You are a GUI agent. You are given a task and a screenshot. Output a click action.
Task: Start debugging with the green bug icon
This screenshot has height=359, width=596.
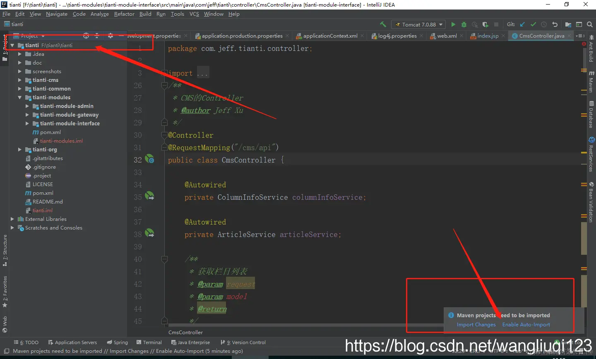tap(464, 24)
